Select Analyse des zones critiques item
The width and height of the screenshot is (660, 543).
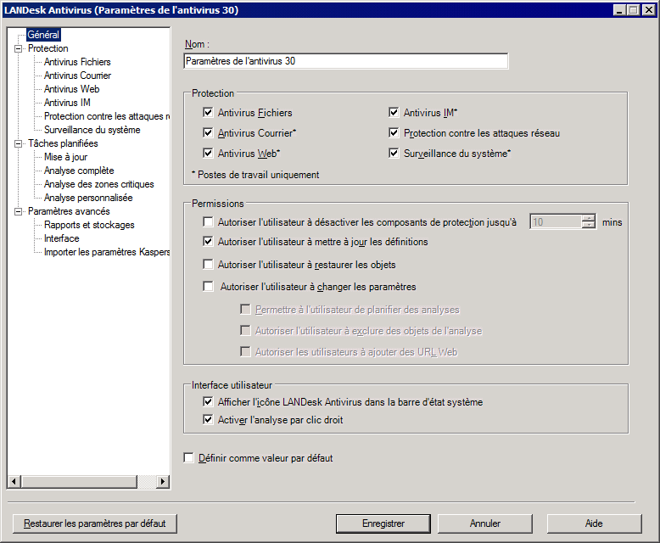tap(99, 184)
